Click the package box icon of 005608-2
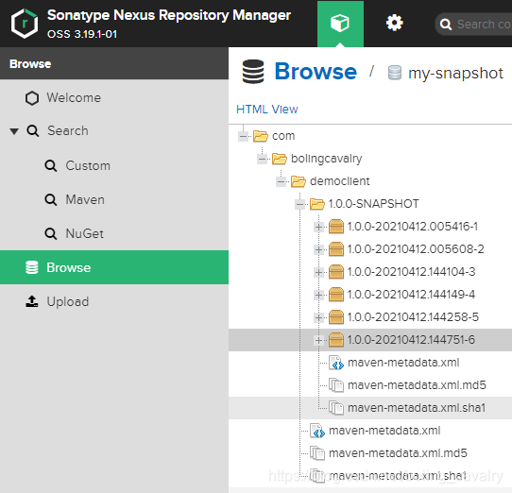Screen dimensions: 512x493 pos(336,249)
